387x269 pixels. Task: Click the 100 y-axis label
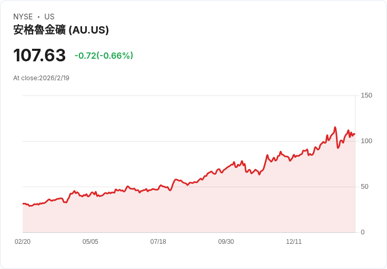point(366,141)
